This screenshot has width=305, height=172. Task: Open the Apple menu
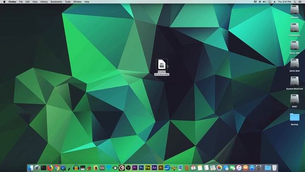(4, 2)
